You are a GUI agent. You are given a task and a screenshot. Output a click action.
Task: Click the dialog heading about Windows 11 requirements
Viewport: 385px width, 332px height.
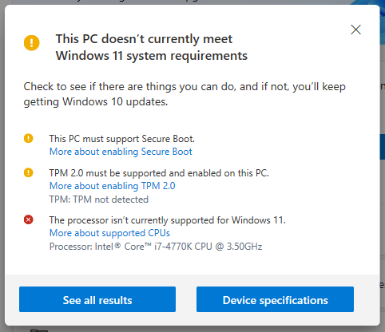click(152, 47)
